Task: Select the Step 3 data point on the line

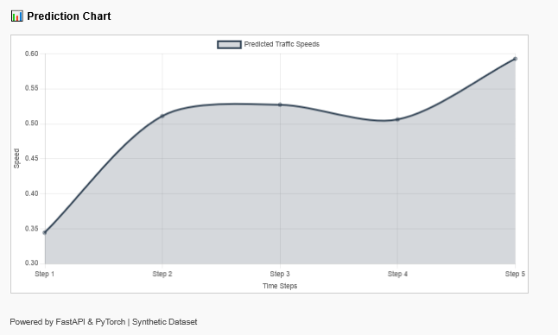Action: tap(280, 105)
